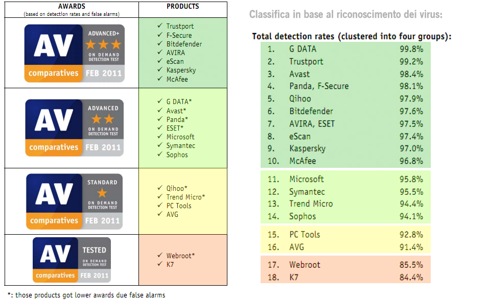The width and height of the screenshot is (489, 301).
Task: Select the PRODUCTS column header
Action: point(182,7)
